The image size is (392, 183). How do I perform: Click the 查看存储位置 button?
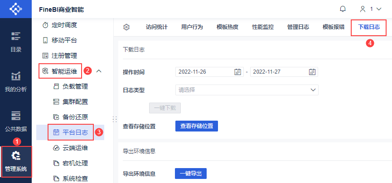click(197, 126)
